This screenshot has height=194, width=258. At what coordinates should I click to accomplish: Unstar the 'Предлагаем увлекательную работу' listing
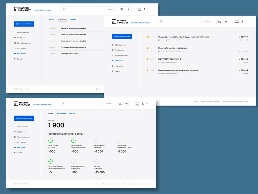click(148, 37)
